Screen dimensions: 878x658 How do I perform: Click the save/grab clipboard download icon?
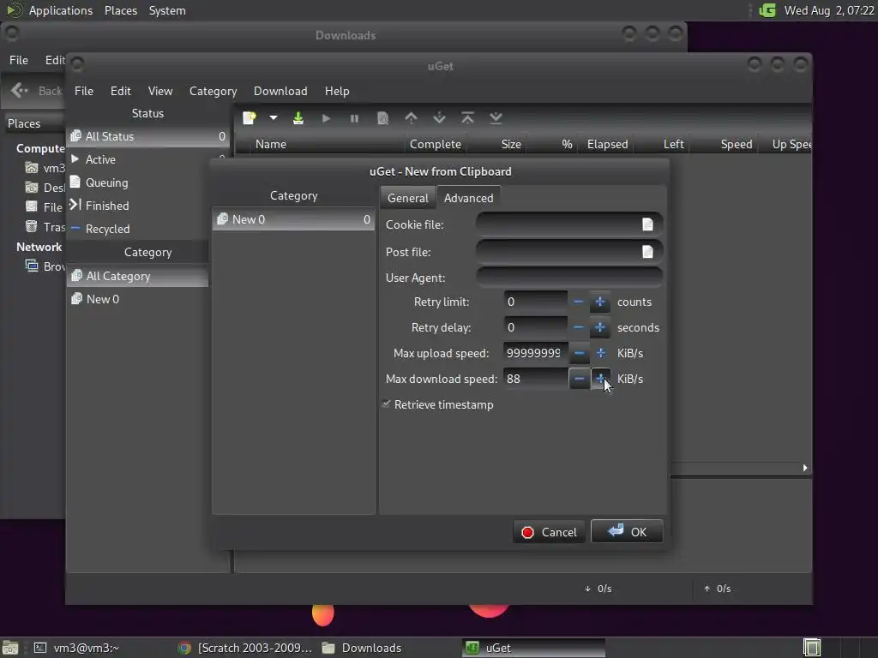point(298,118)
